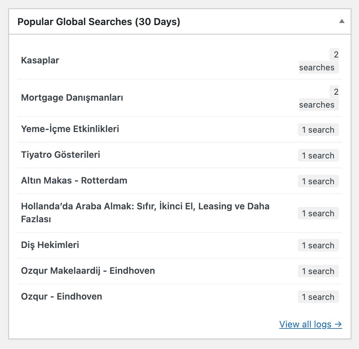Collapse the Popular Global Searches widget arrow
Viewport: 359px width, 349px height.
[x=342, y=21]
